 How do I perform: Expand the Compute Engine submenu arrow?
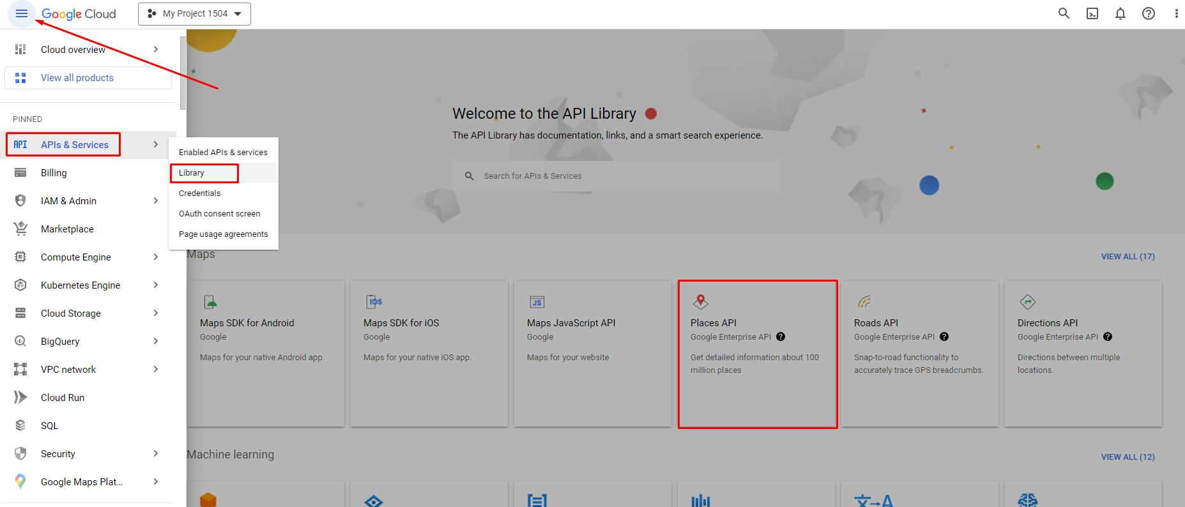point(156,257)
